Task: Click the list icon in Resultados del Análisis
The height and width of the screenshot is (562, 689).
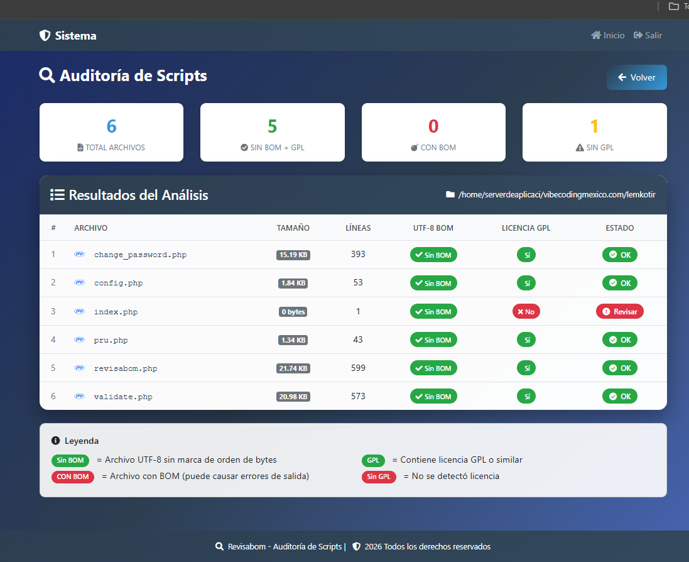Action: click(57, 195)
